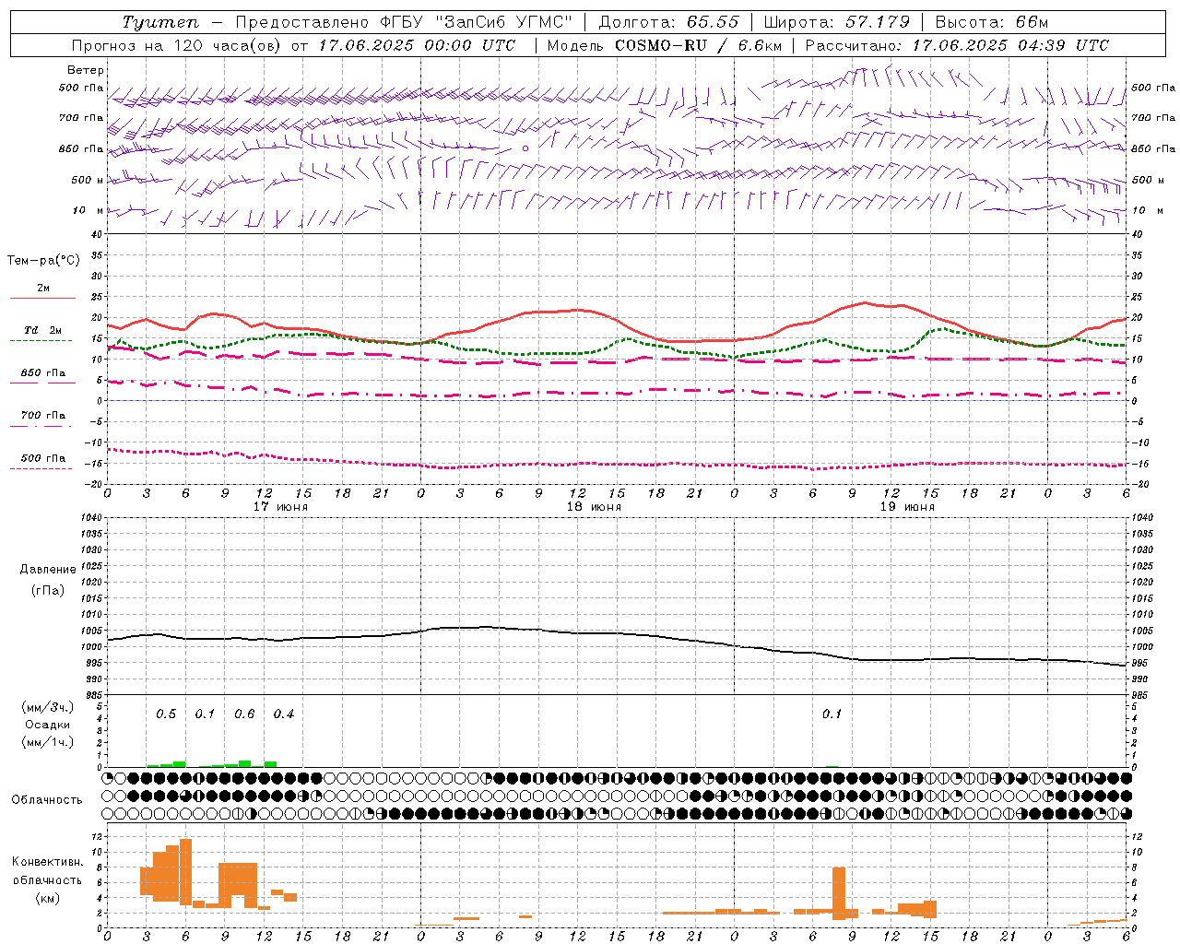Click the dotted line sample under '500 гПа' legend
Viewport: 1180px width, 944px height.
pyautogui.click(x=41, y=469)
